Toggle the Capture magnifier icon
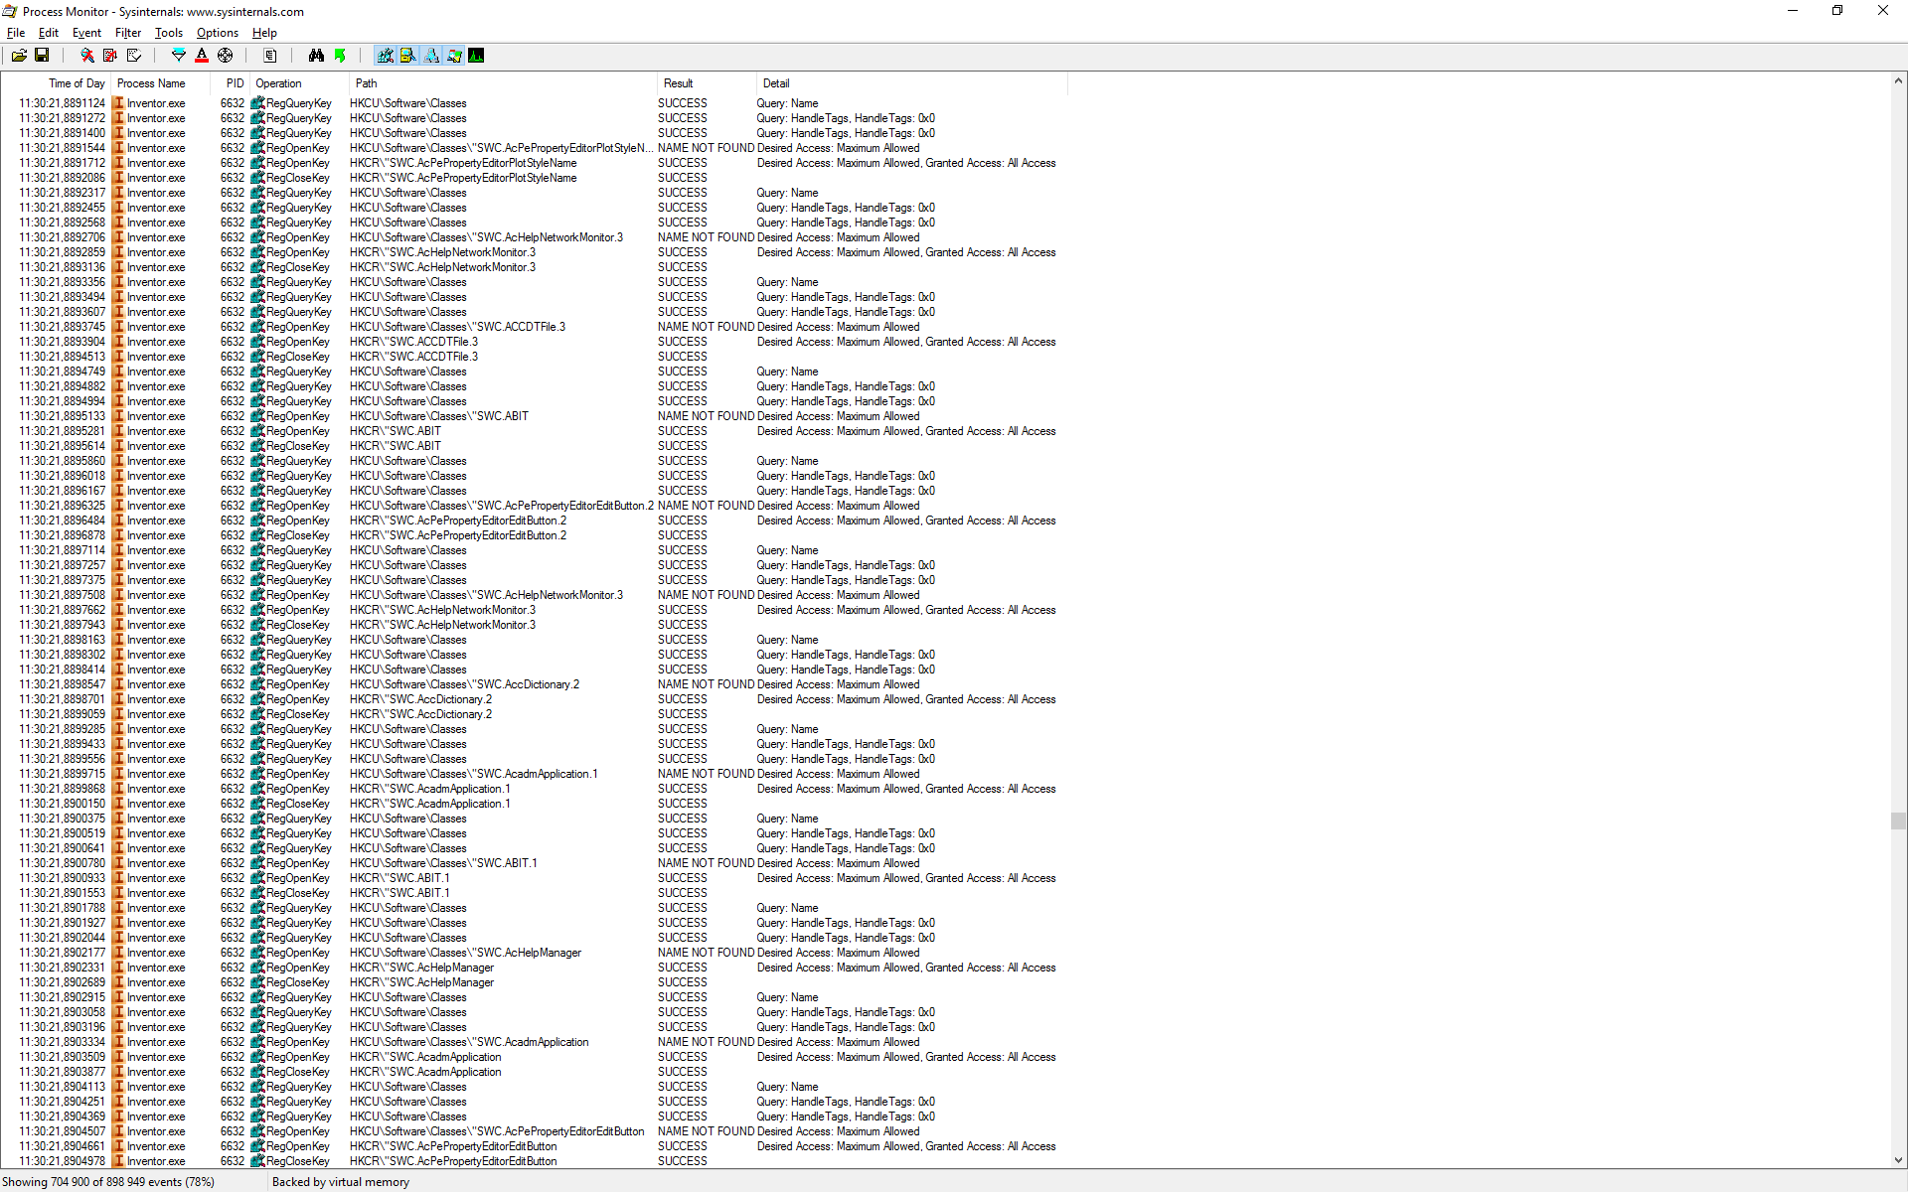 tap(87, 56)
